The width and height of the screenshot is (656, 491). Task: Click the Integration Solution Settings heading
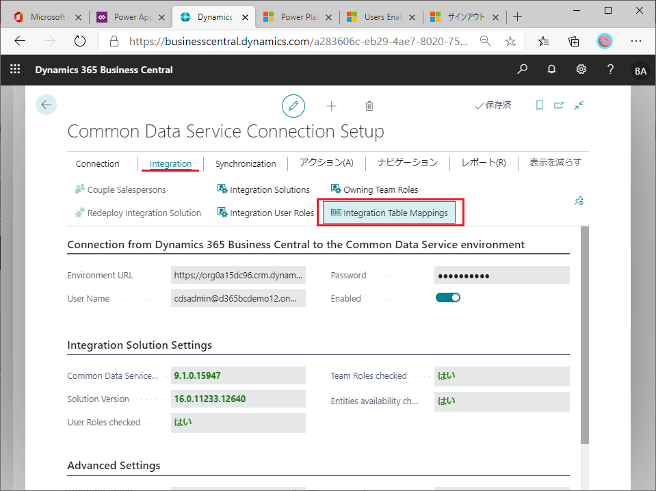click(x=140, y=345)
